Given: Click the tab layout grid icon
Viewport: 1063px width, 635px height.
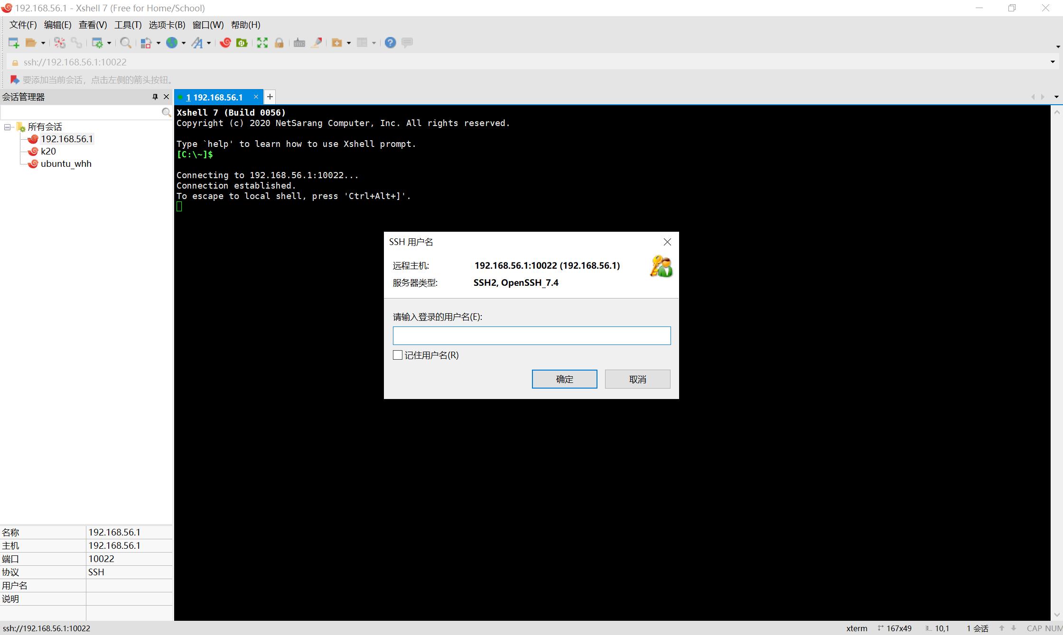Looking at the screenshot, I should [x=362, y=43].
